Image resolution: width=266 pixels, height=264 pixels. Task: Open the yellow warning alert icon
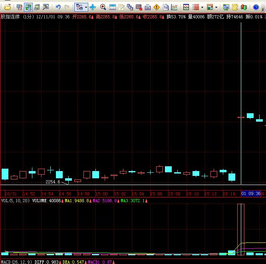[157, 7]
